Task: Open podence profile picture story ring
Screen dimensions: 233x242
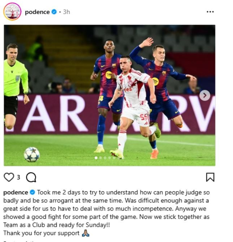Action: pyautogui.click(x=12, y=12)
